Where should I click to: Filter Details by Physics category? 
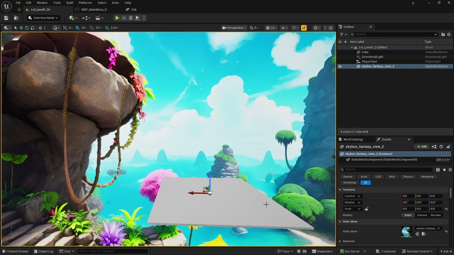point(408,177)
